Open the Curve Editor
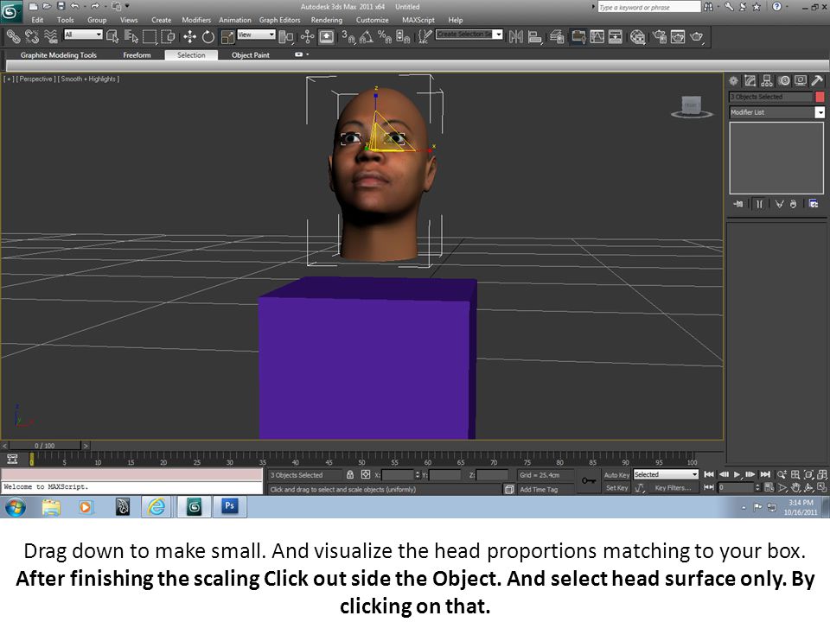Screen dimensions: 830x622 pyautogui.click(x=597, y=36)
